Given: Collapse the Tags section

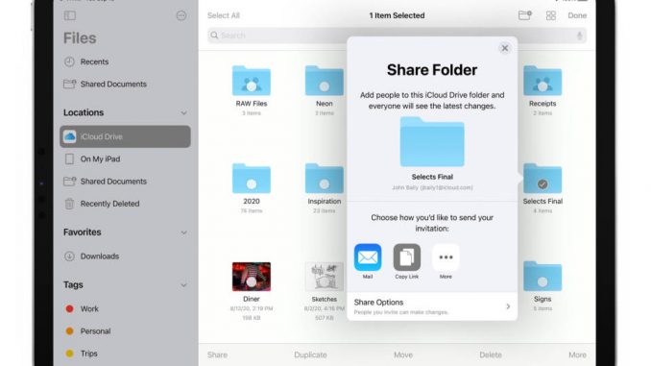Looking at the screenshot, I should click(183, 285).
